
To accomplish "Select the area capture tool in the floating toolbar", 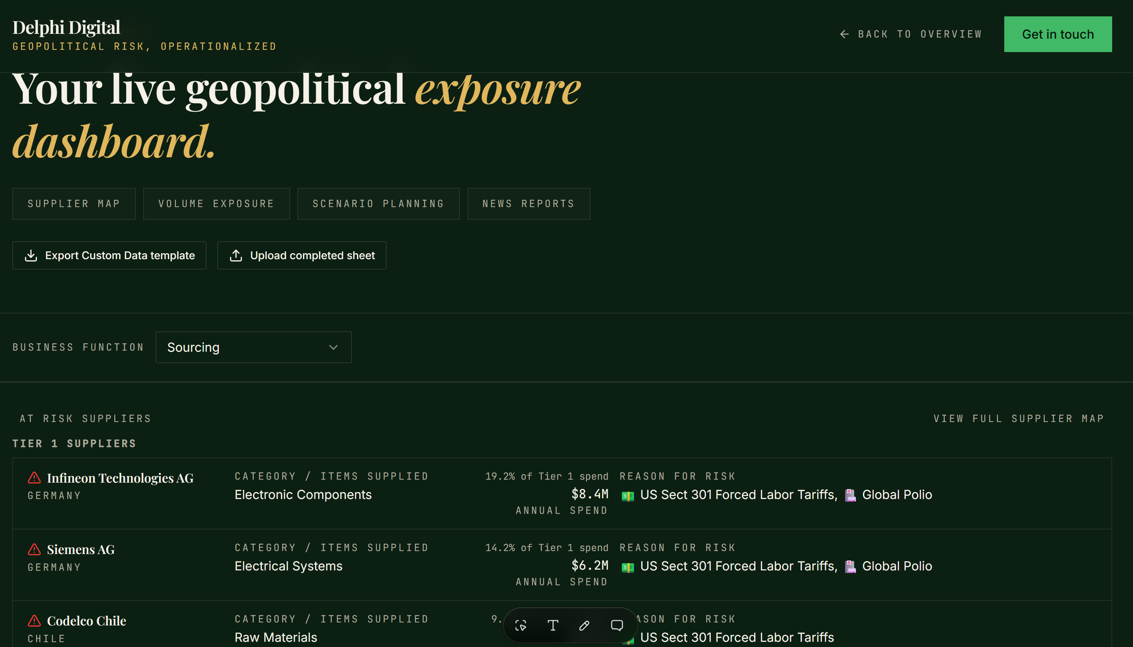I will (x=521, y=625).
